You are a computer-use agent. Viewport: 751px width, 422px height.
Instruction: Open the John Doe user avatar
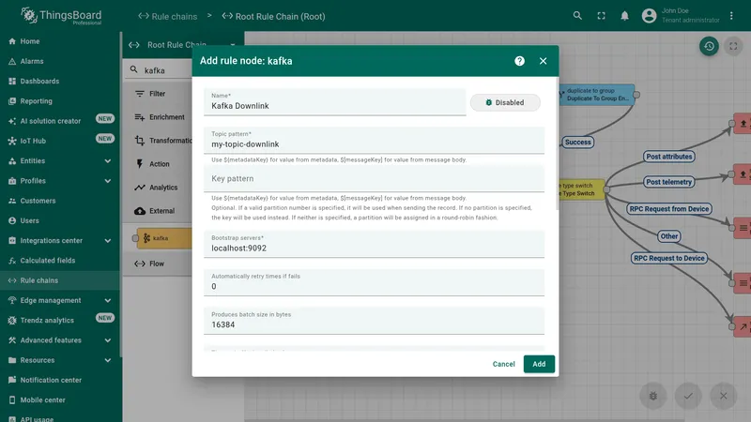[649, 16]
